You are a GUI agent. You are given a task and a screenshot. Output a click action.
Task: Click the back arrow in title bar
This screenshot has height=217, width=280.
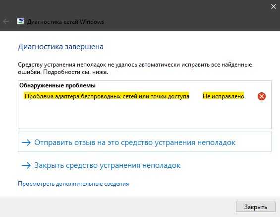tap(6, 22)
